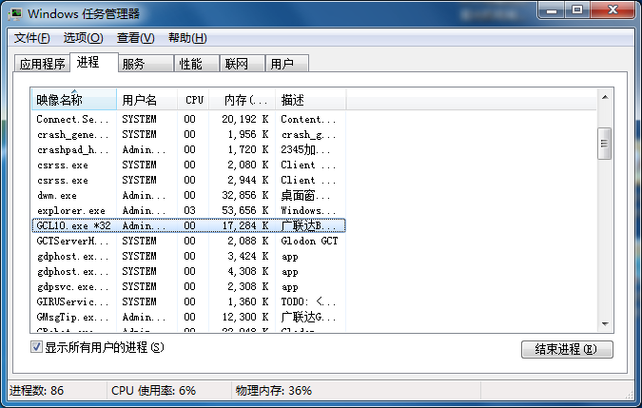642x408 pixels.
Task: Select gdphost.ex... row with 3,424 K
Action: point(188,256)
